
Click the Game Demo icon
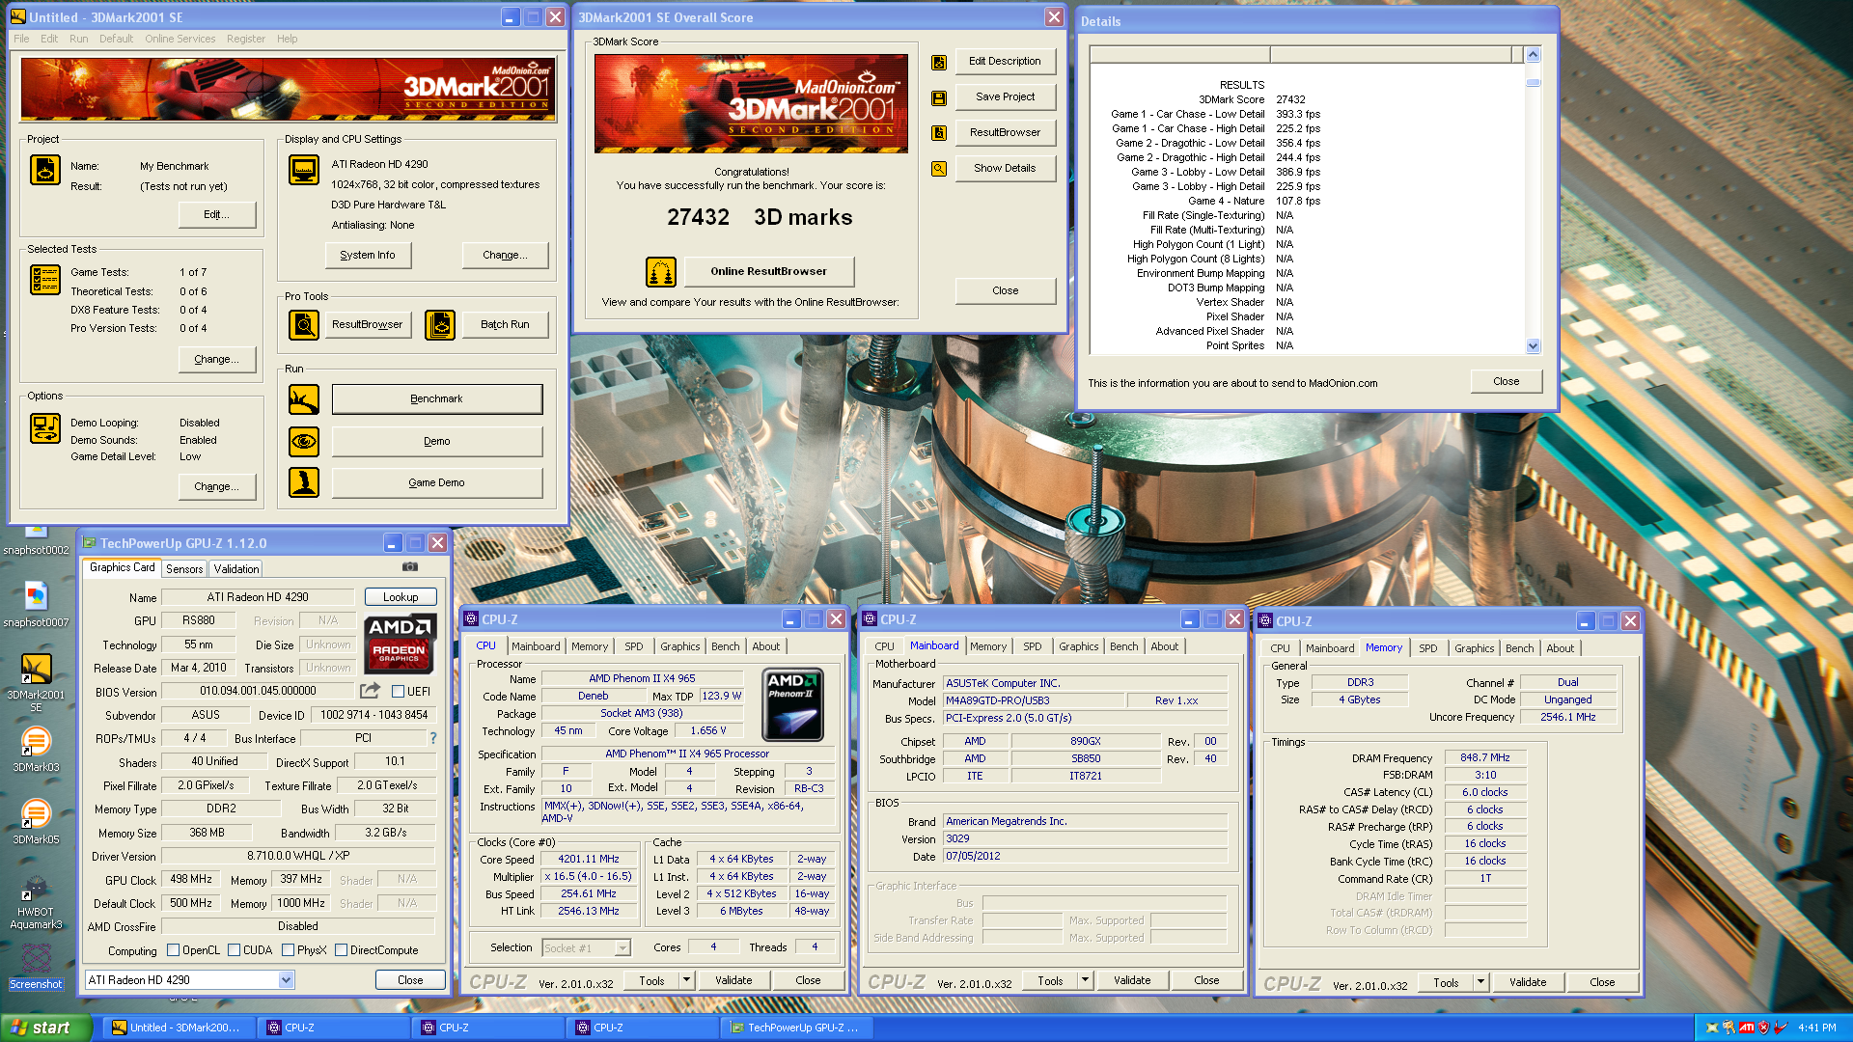(x=304, y=482)
